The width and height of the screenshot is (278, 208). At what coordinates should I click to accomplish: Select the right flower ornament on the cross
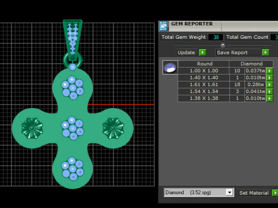[113, 128]
